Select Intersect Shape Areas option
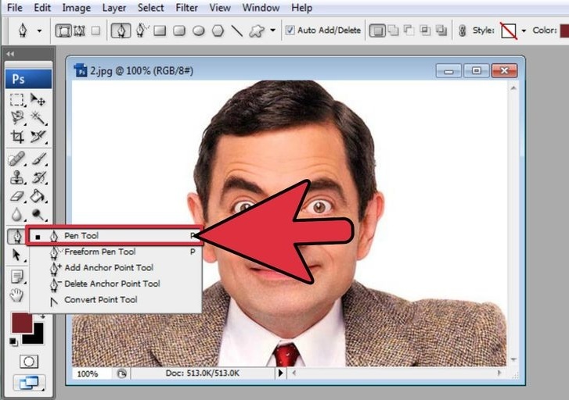The height and width of the screenshot is (400, 569). click(x=425, y=30)
